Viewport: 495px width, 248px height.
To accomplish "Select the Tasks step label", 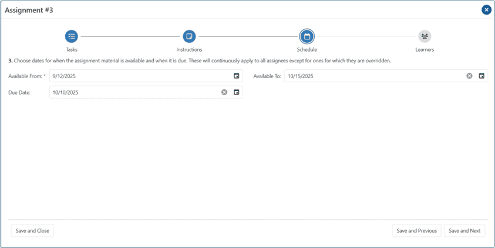I will (x=72, y=49).
